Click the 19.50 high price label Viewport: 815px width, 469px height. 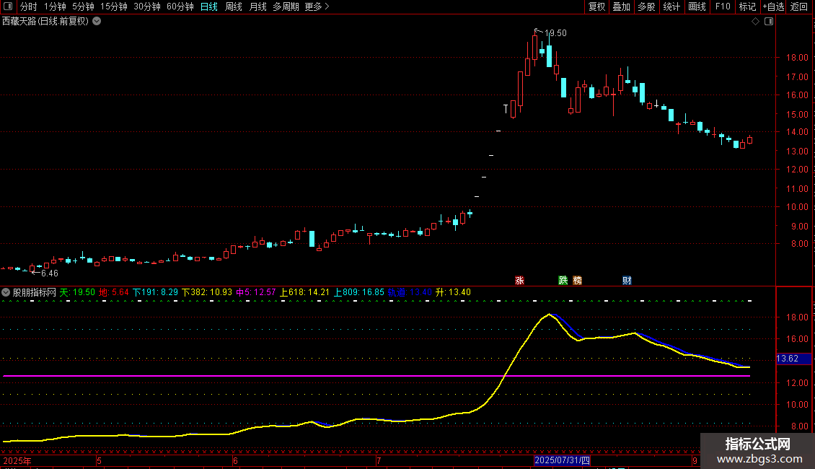click(555, 32)
